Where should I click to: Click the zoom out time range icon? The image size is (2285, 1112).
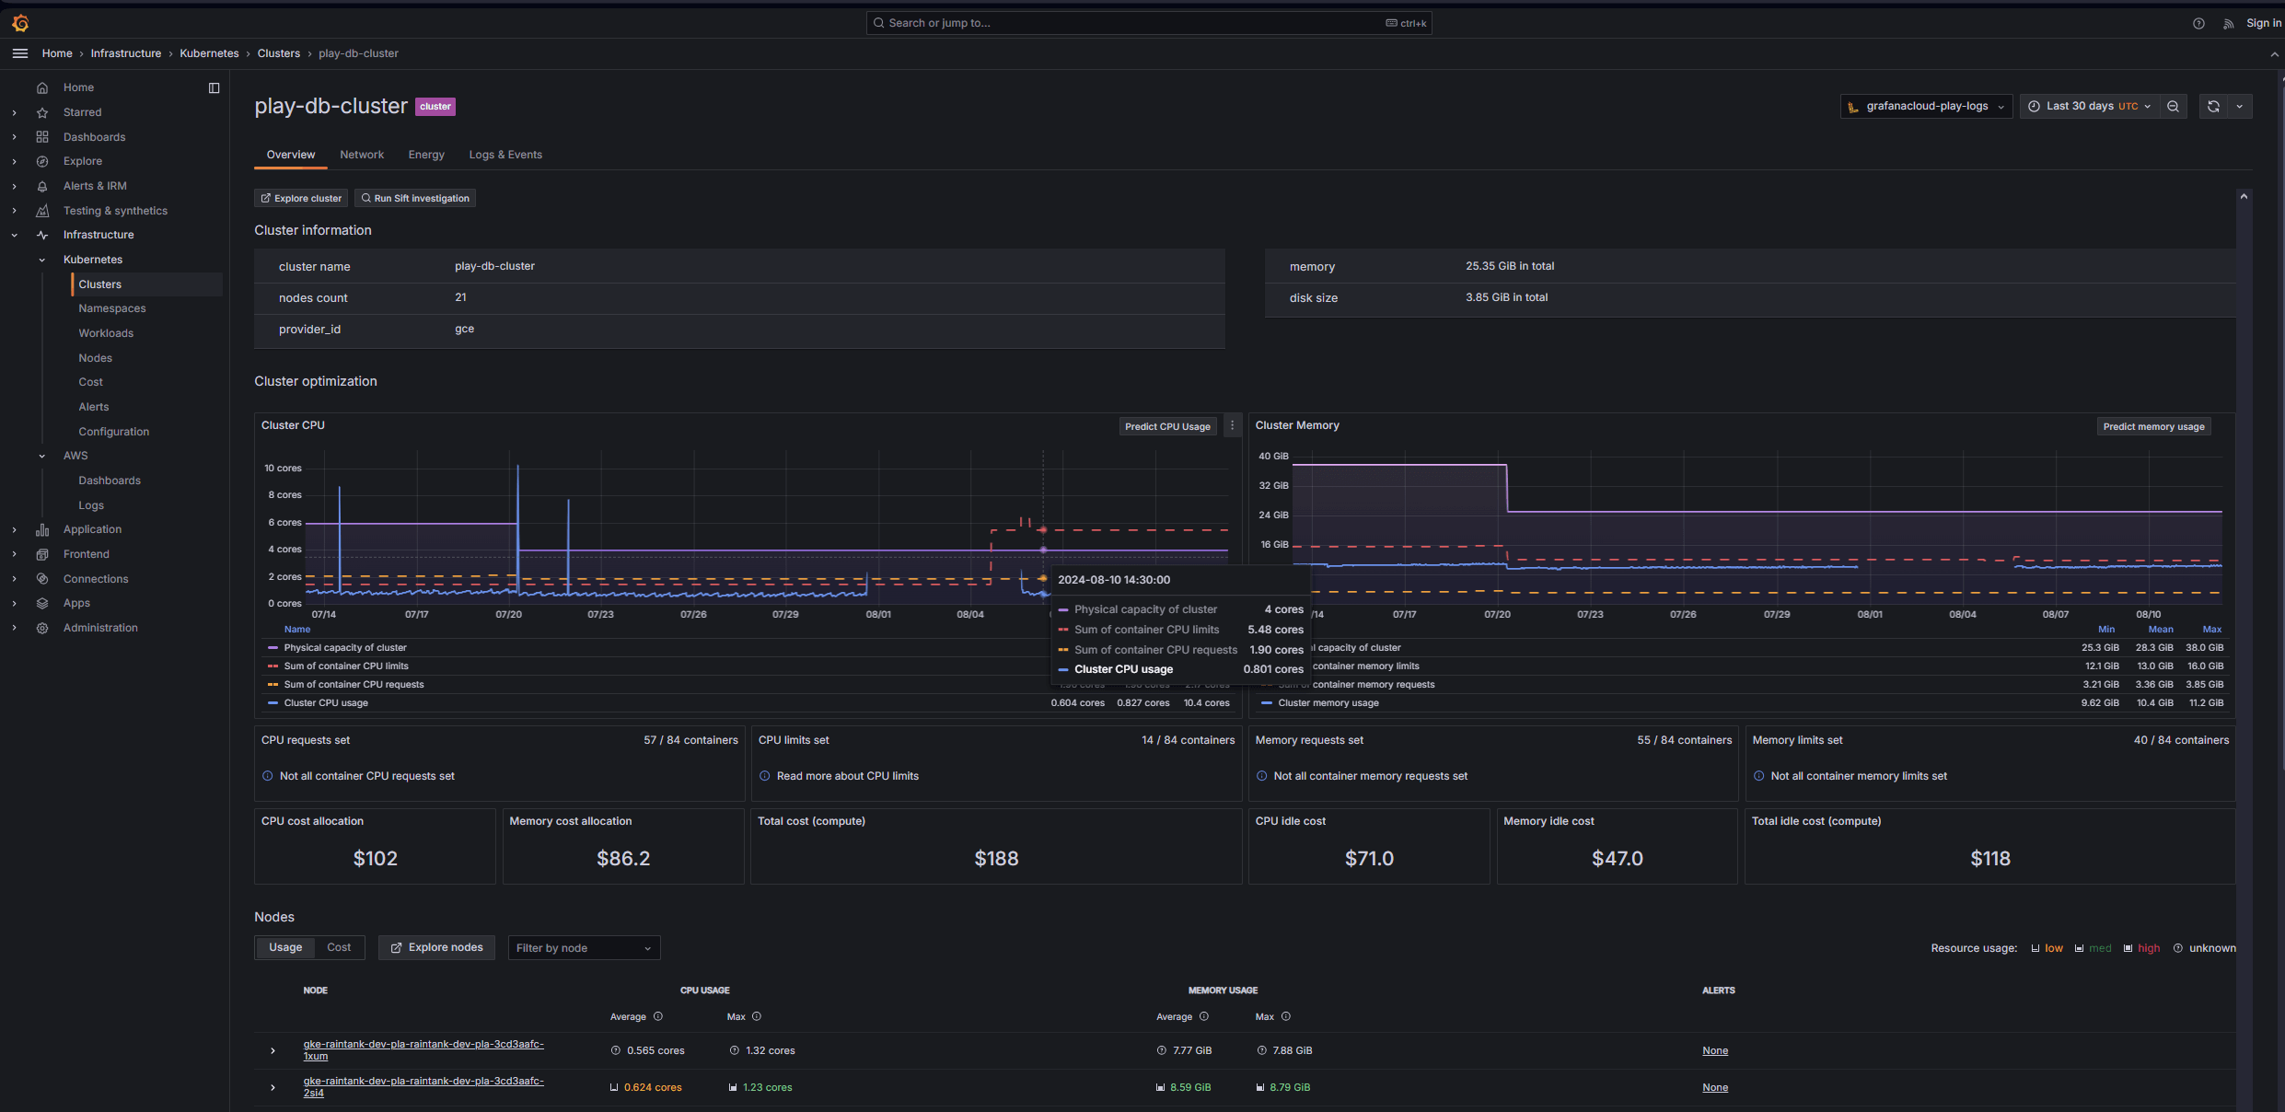point(2174,107)
